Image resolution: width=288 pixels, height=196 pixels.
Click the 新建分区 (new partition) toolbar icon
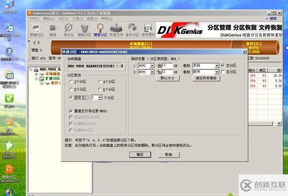[36, 30]
